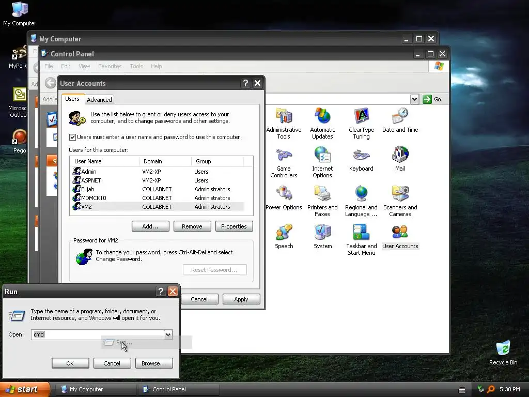Viewport: 529px width, 397px height.
Task: Open Keyboard settings icon
Action: 361,159
